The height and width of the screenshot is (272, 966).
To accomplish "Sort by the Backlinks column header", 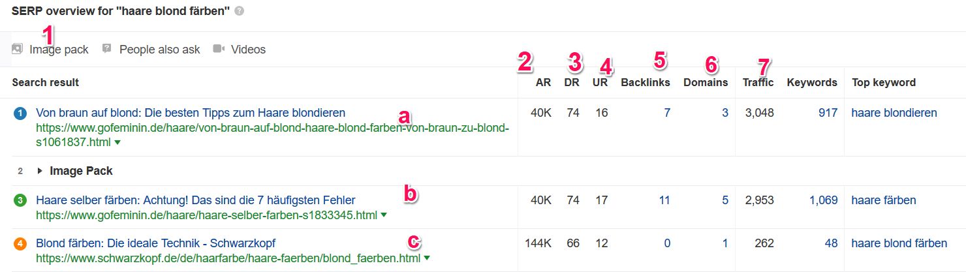I will tap(646, 82).
